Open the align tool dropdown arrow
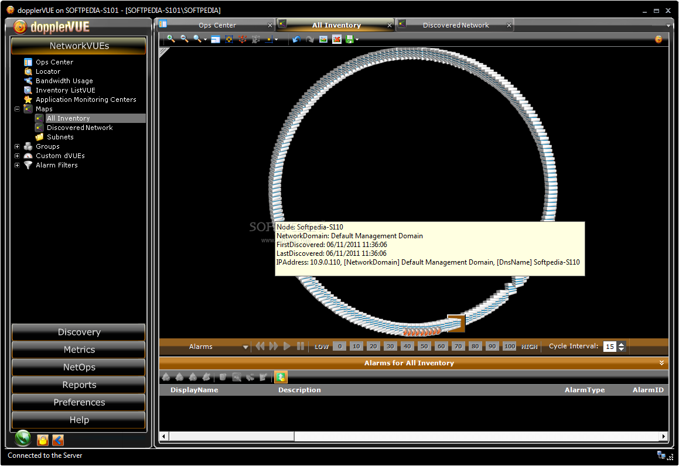This screenshot has height=466, width=679. click(277, 40)
